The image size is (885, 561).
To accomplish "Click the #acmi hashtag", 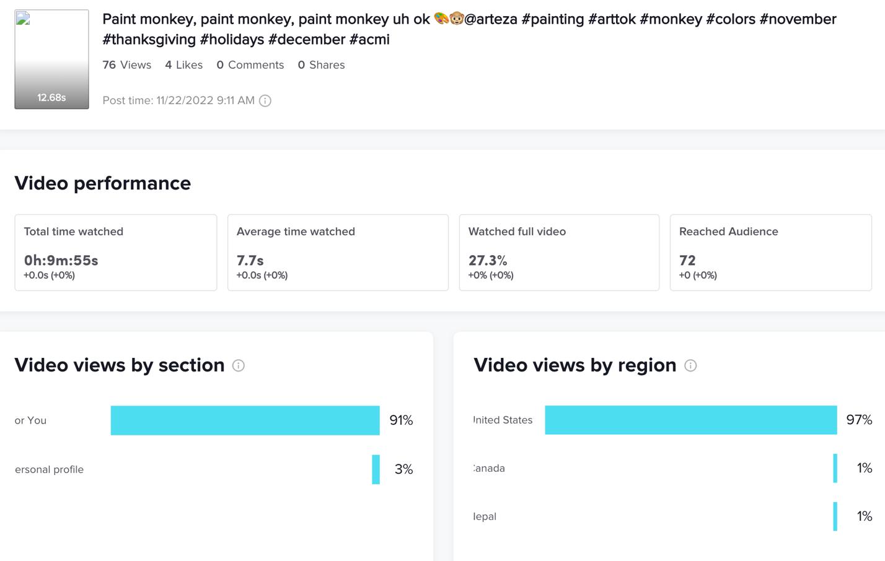I will click(369, 40).
